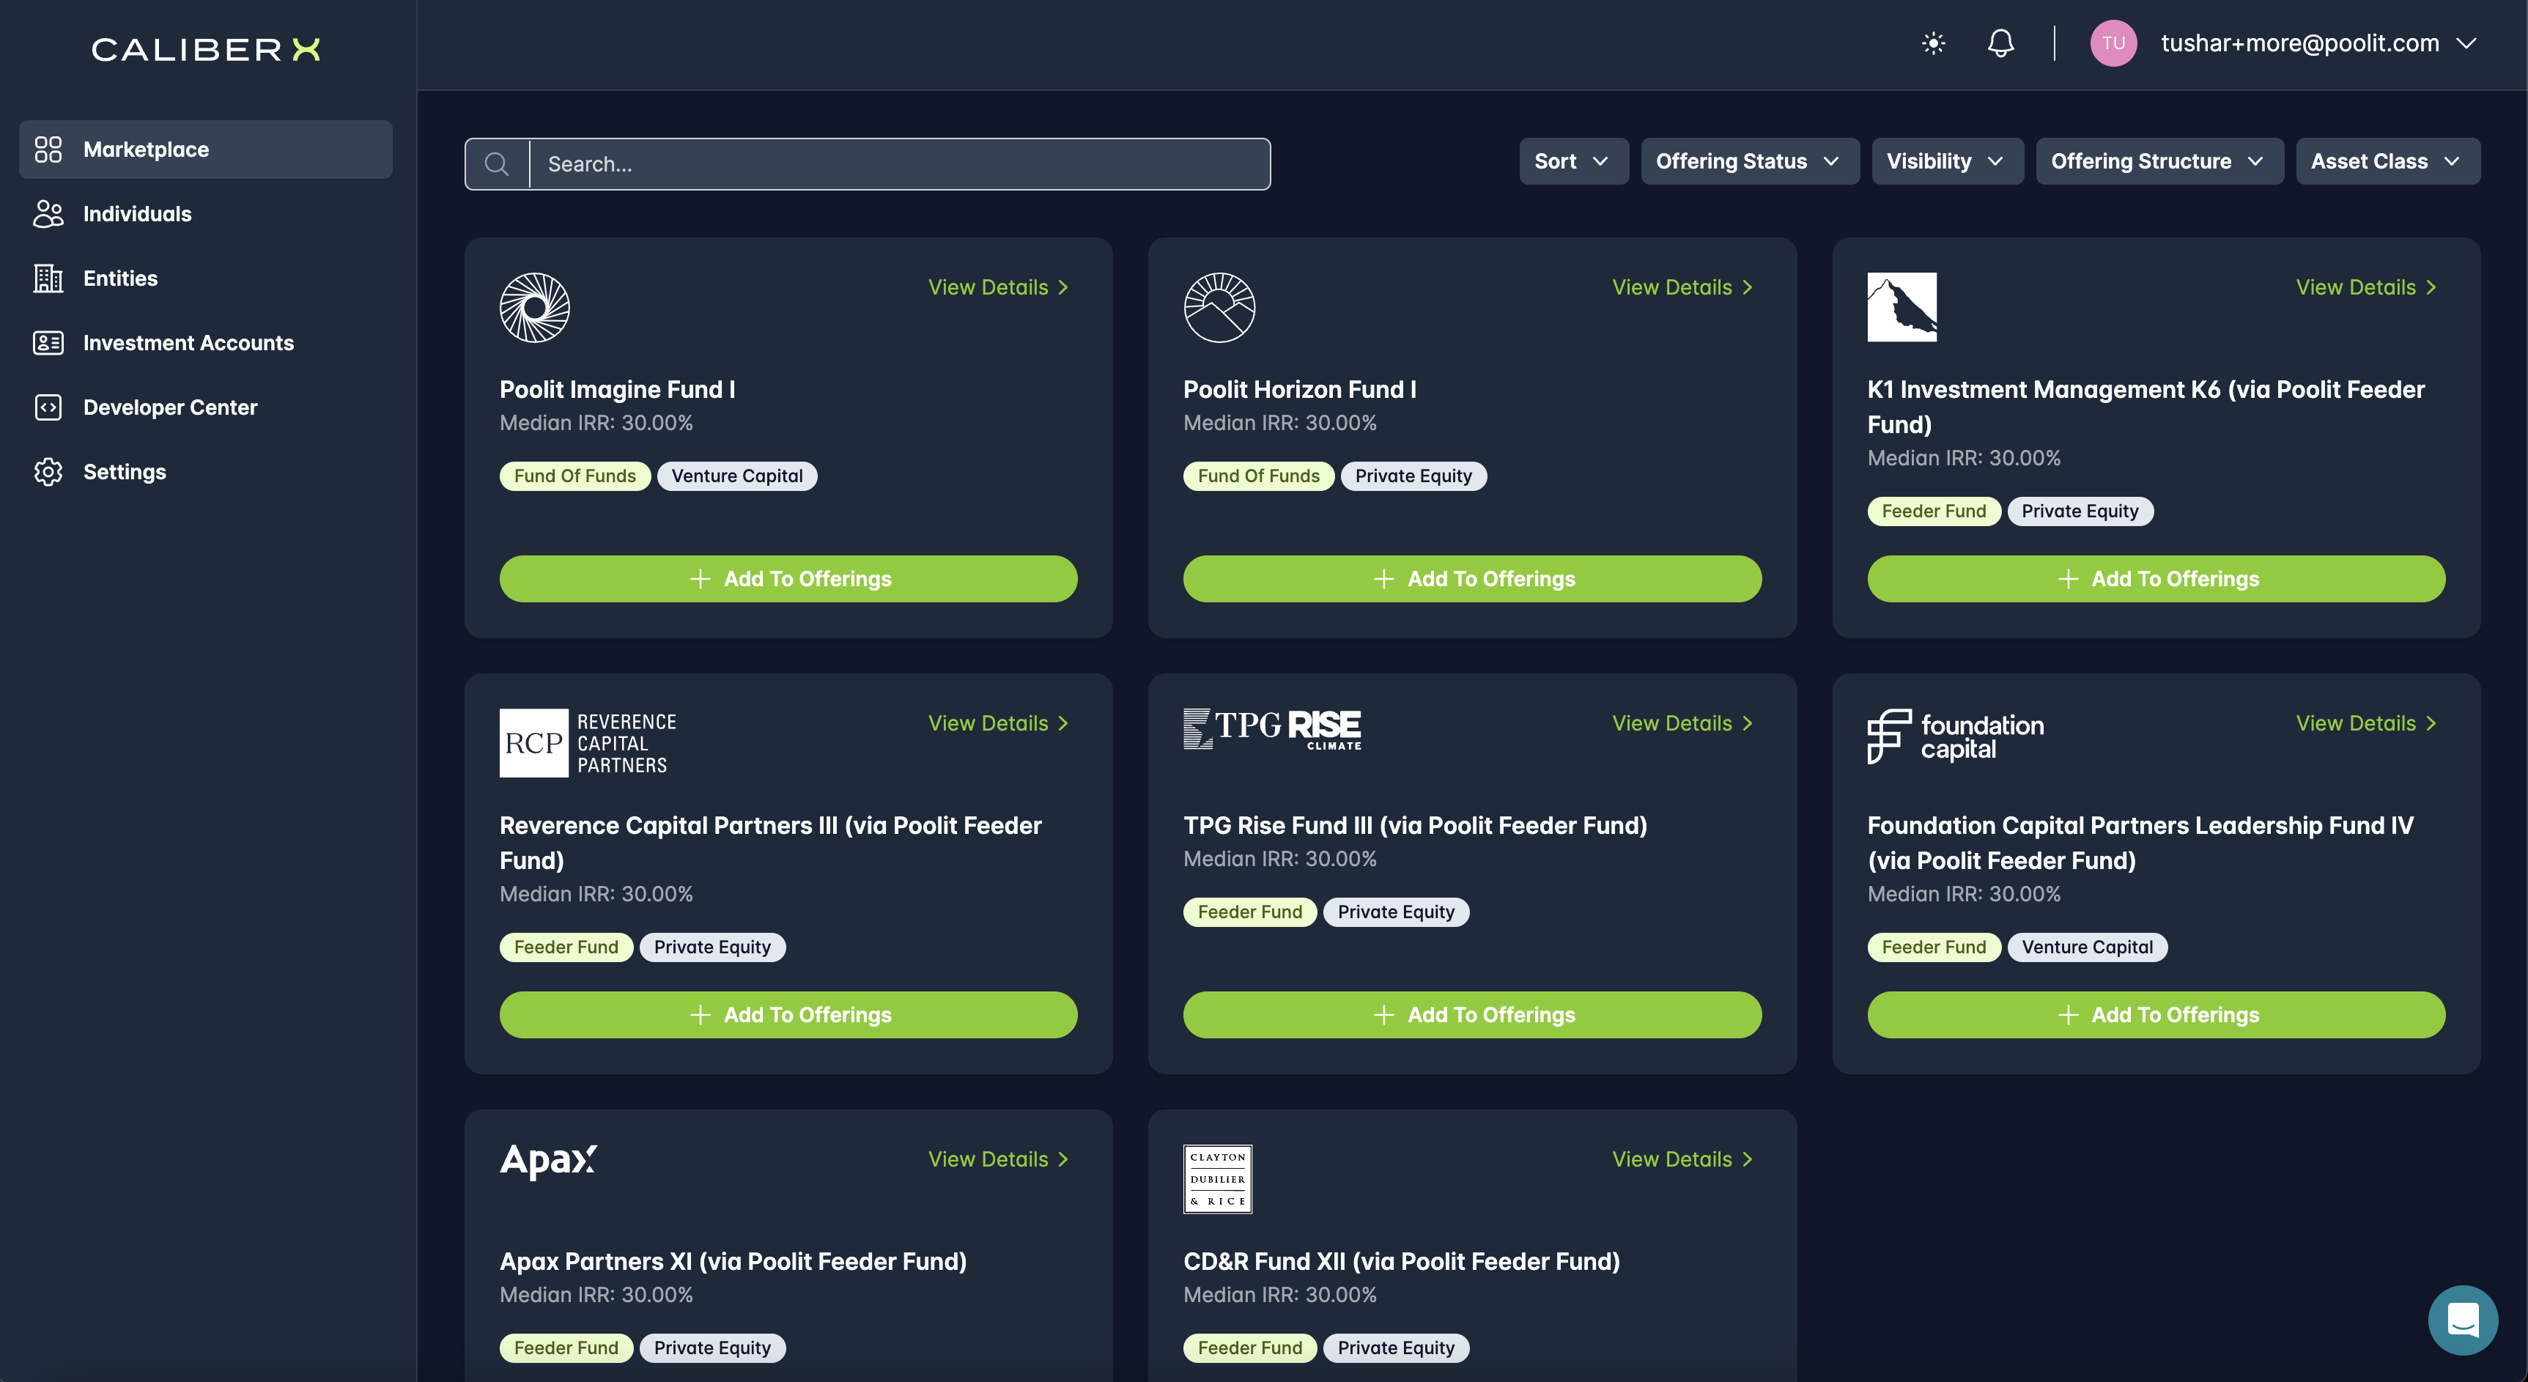The image size is (2528, 1382).
Task: Toggle light/dark theme sun icon
Action: [1932, 43]
